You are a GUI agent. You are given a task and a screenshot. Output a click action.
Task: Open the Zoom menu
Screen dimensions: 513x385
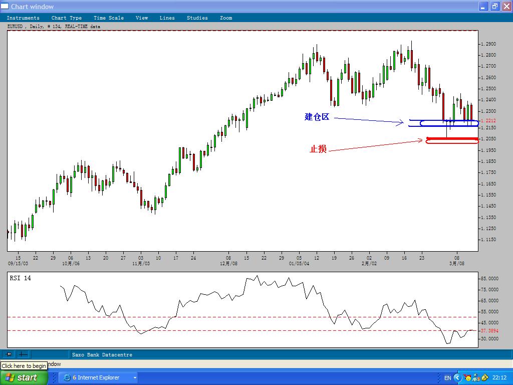226,18
